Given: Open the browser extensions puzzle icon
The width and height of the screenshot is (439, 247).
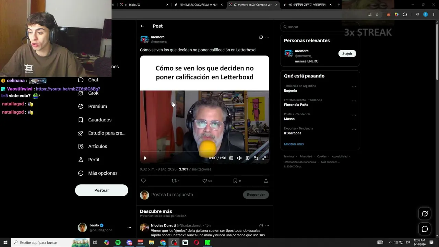Looking at the screenshot, I should click(405, 14).
